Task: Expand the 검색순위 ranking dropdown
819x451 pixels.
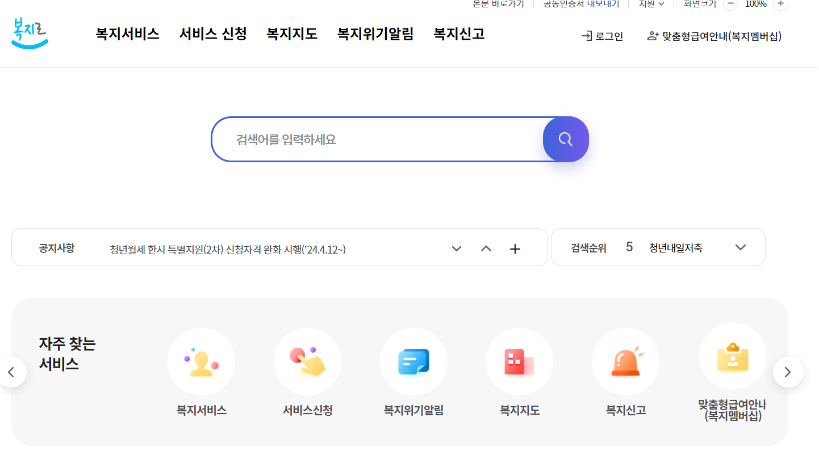Action: (740, 247)
